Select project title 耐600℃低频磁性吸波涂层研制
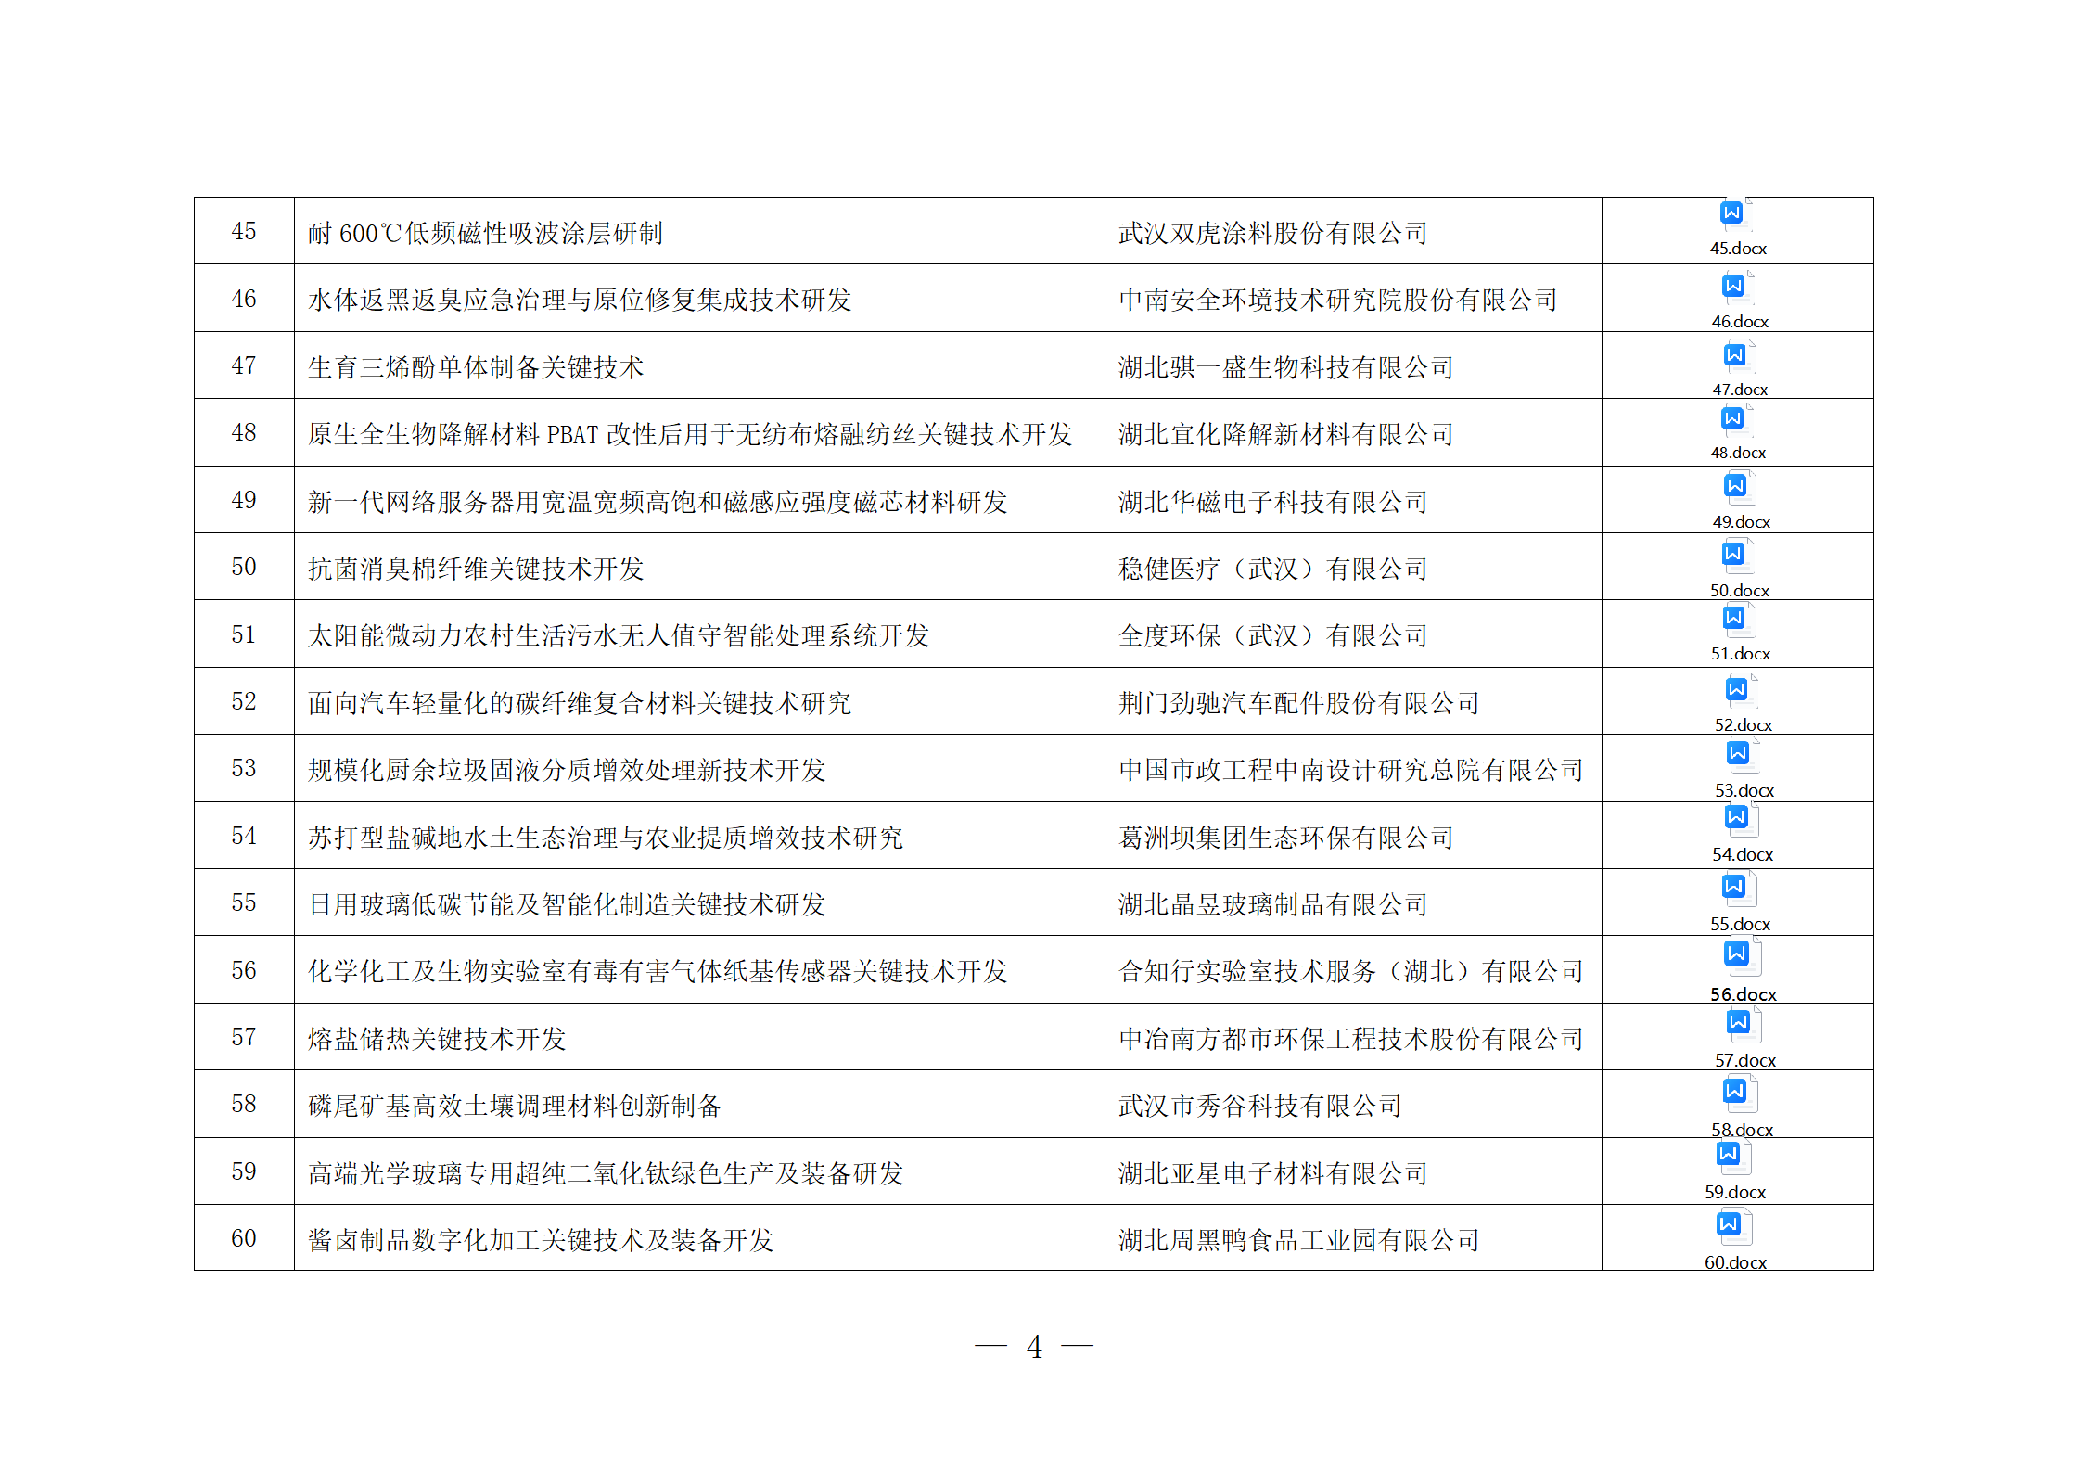This screenshot has width=2082, height=1472. point(485,233)
